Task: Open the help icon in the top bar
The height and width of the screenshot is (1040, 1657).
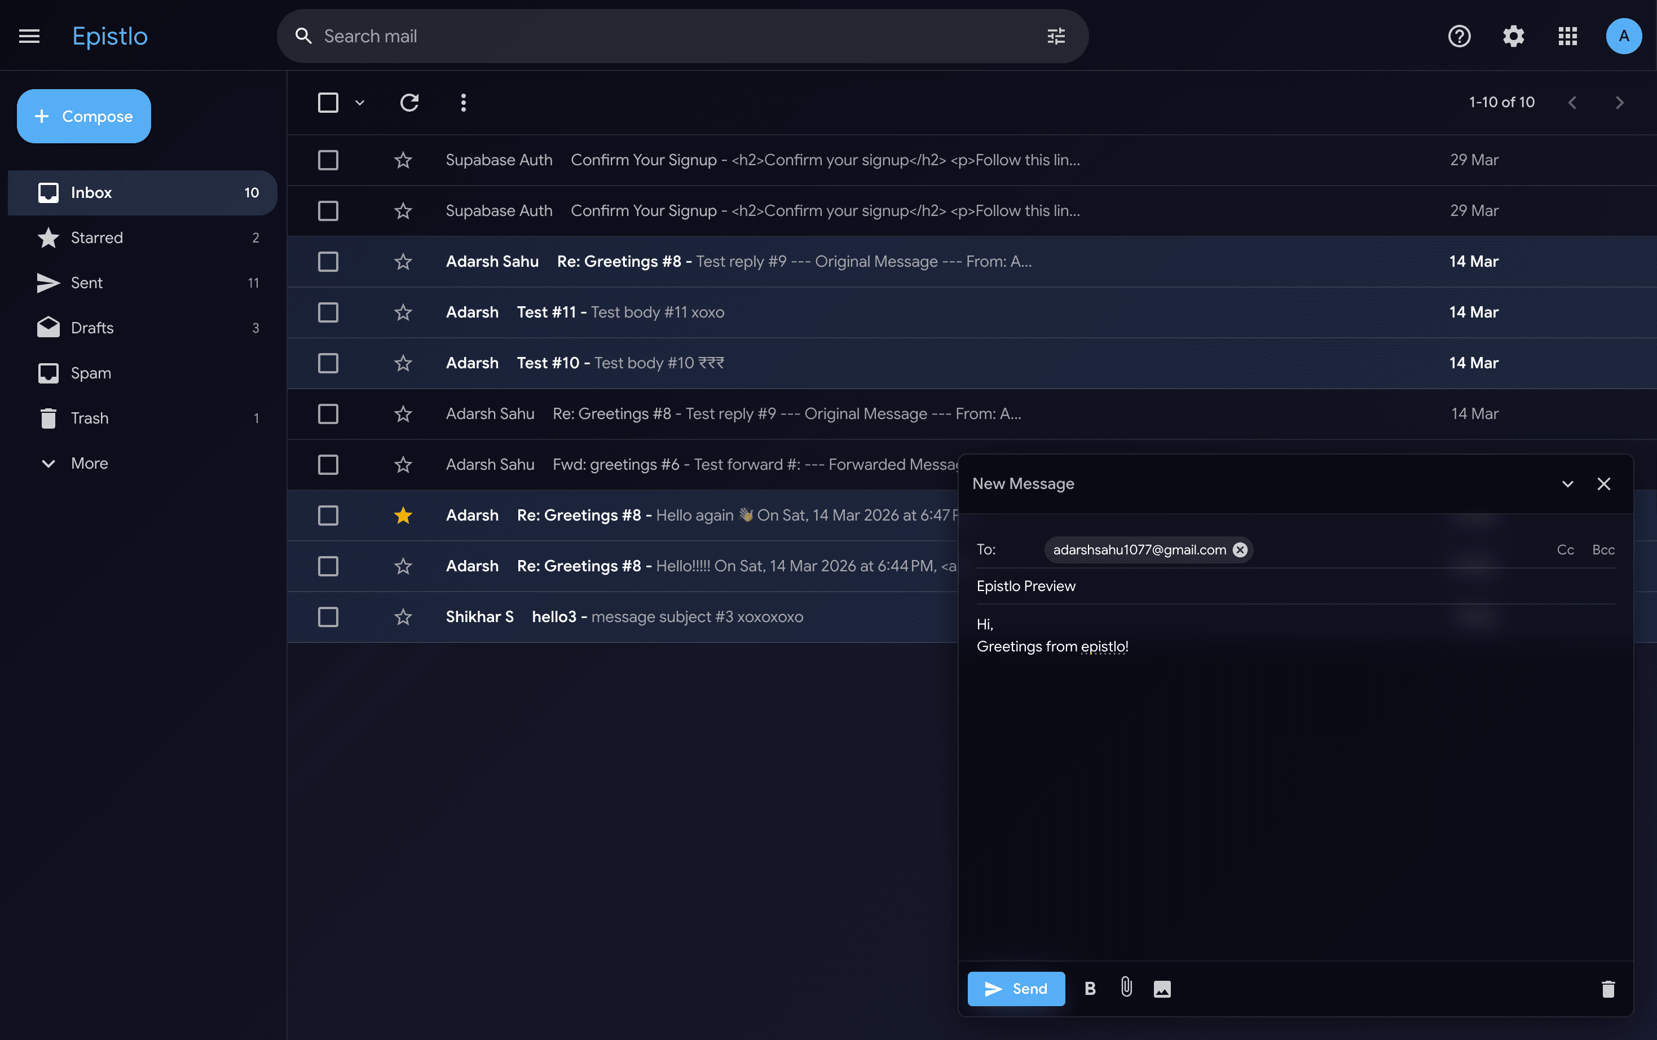Action: [1458, 36]
